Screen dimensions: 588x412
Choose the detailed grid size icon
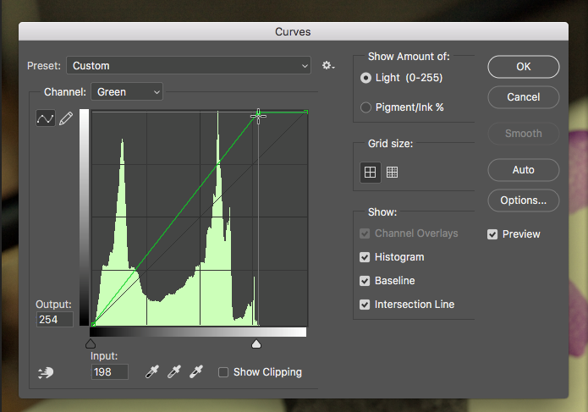(392, 172)
